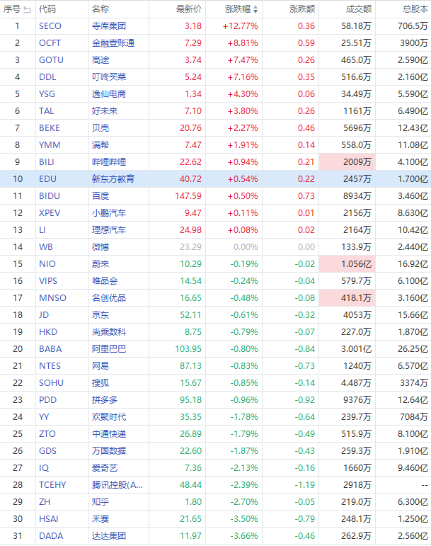Click stock name 腾讯控股(A...
Image resolution: width=431 pixels, height=546 pixels.
tap(117, 485)
